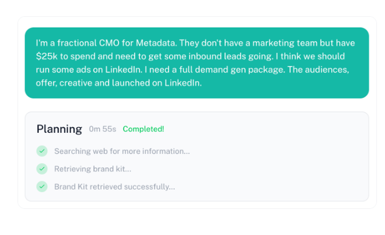Click the word 'audiences' in the message
Screen dimensions: 385x235
(x=326, y=70)
